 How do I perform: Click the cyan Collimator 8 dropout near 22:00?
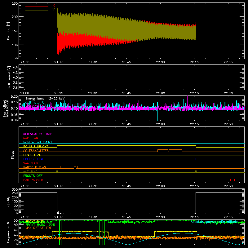click(163, 115)
